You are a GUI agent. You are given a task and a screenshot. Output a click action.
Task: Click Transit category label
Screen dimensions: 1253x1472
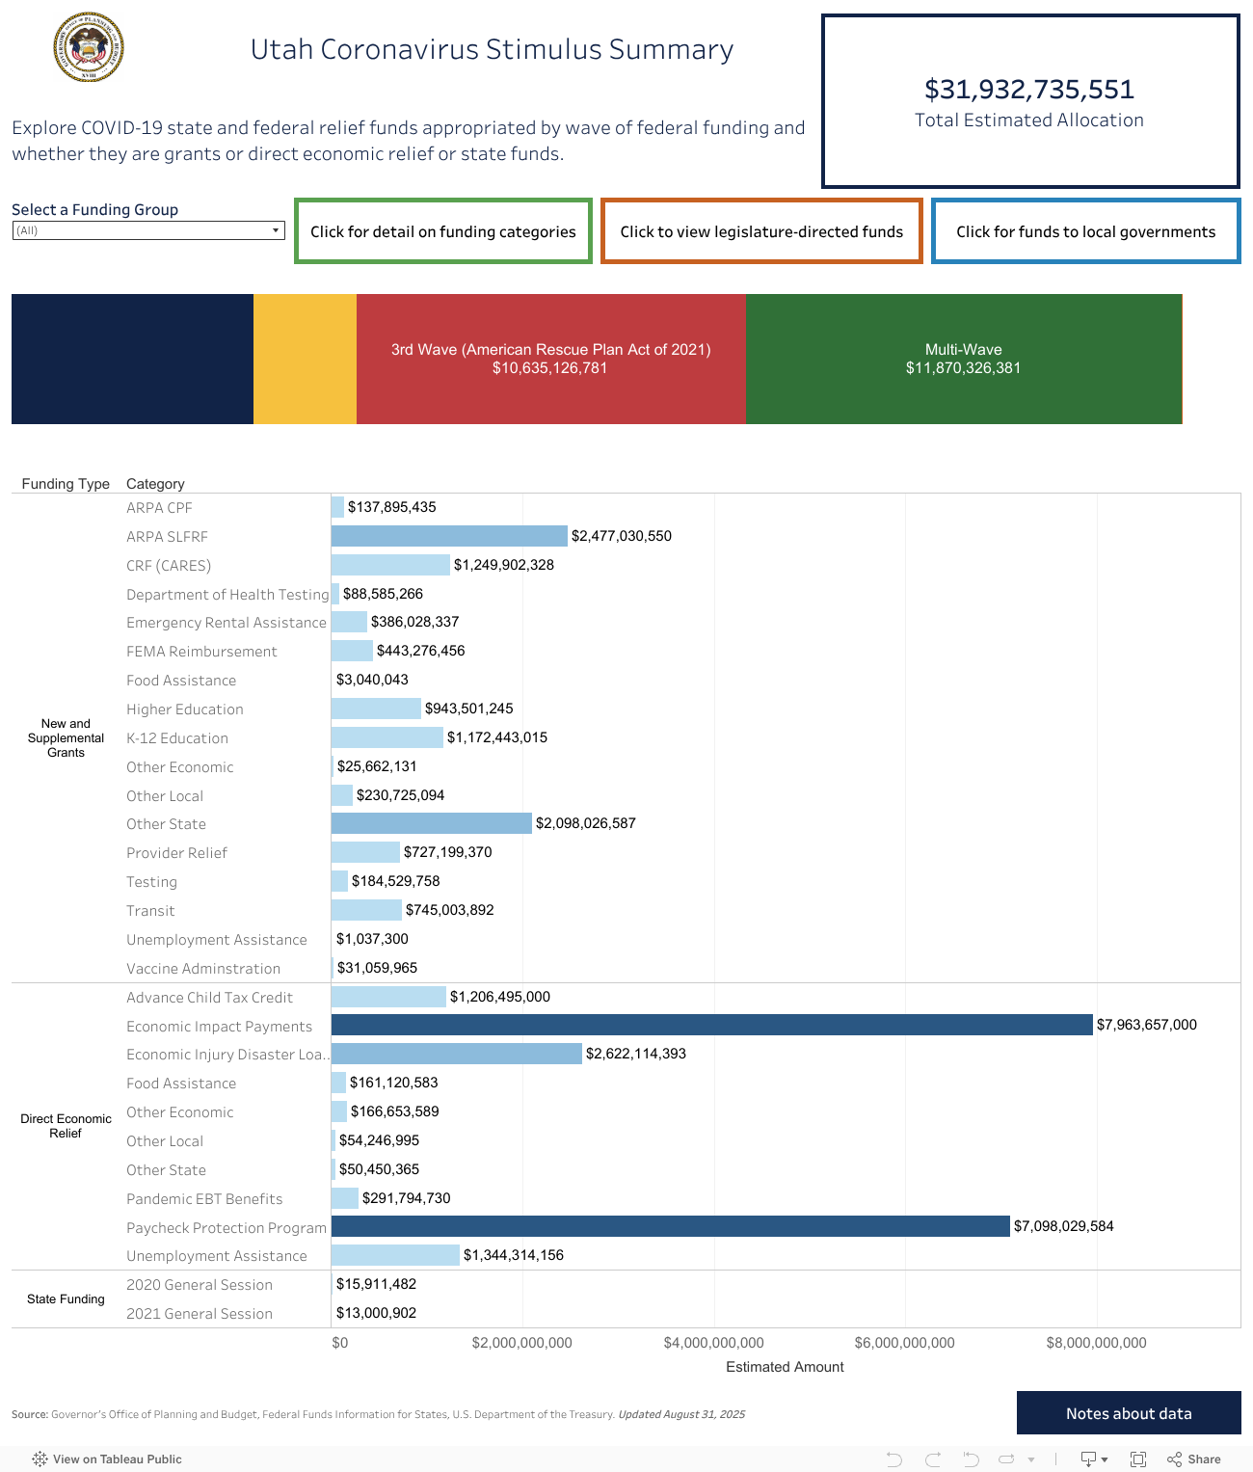150,911
